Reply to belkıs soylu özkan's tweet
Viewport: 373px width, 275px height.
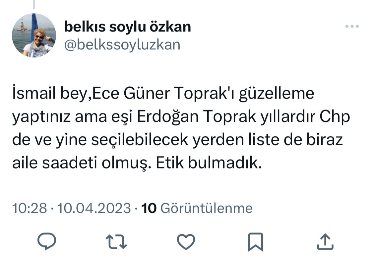(x=47, y=241)
